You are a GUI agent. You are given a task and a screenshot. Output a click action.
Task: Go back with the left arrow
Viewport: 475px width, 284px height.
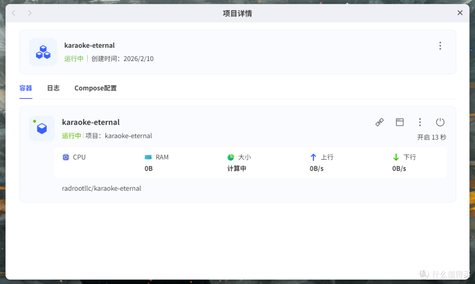14,13
